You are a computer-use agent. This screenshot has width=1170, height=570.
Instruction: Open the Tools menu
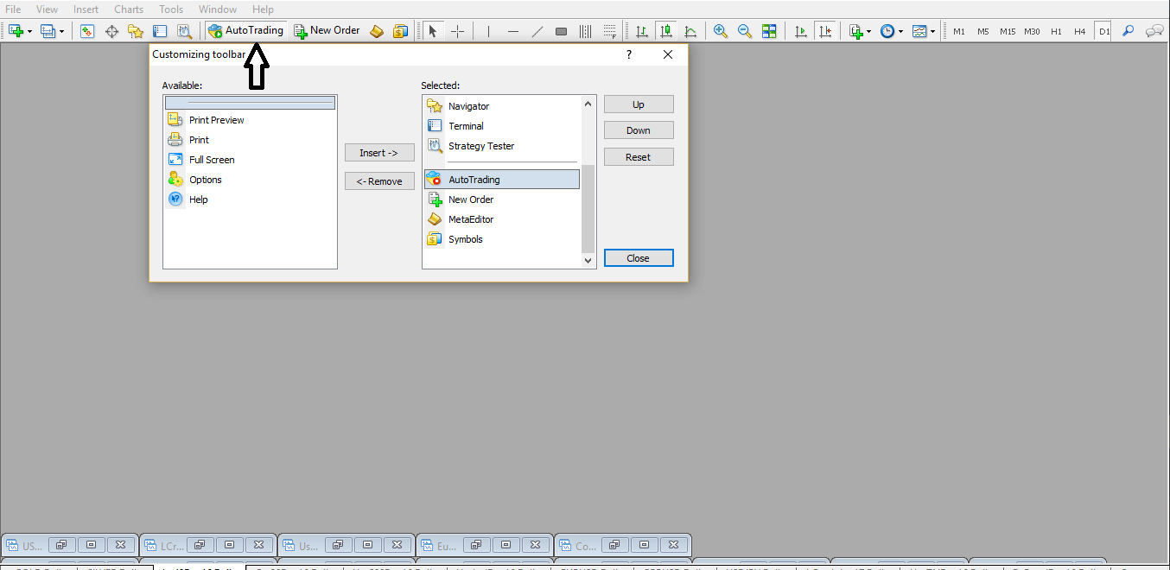pos(171,9)
